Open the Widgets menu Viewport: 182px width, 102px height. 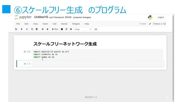(x=76, y=24)
